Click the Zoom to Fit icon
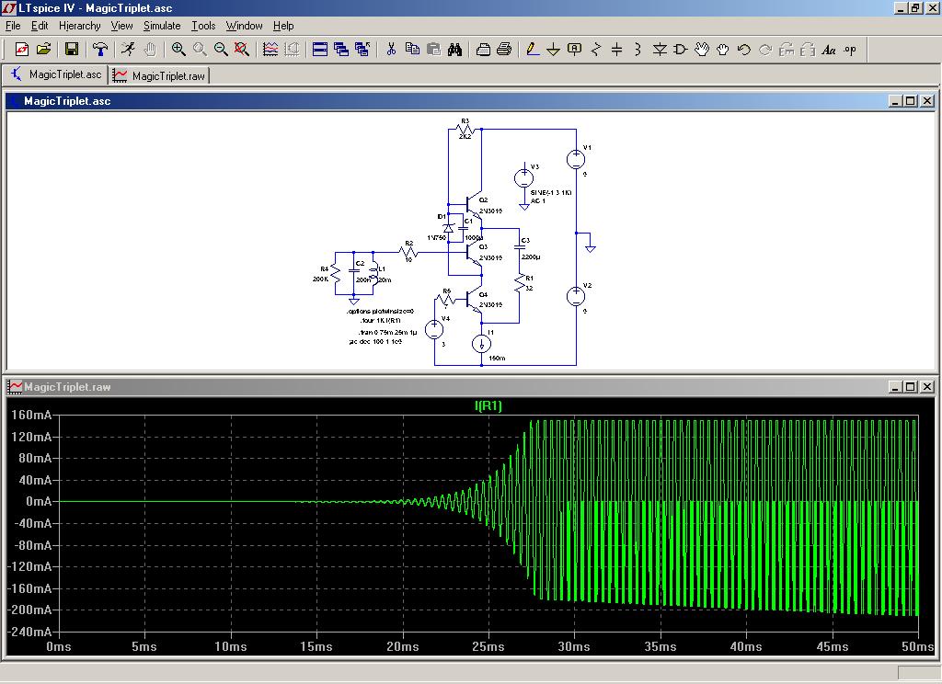The height and width of the screenshot is (684, 942). click(x=242, y=50)
